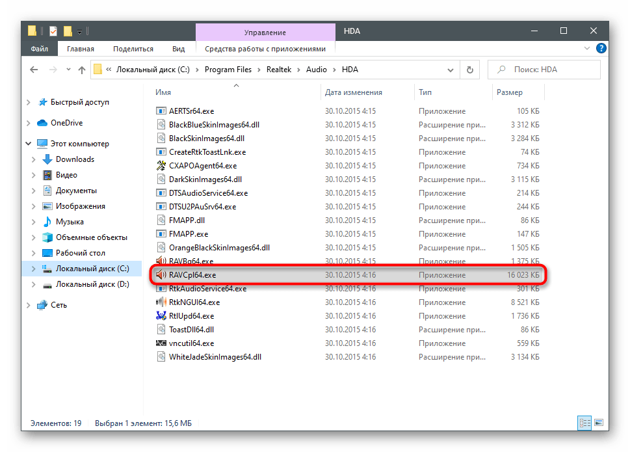
Task: Sort files by Дата изменения column
Action: click(x=353, y=92)
